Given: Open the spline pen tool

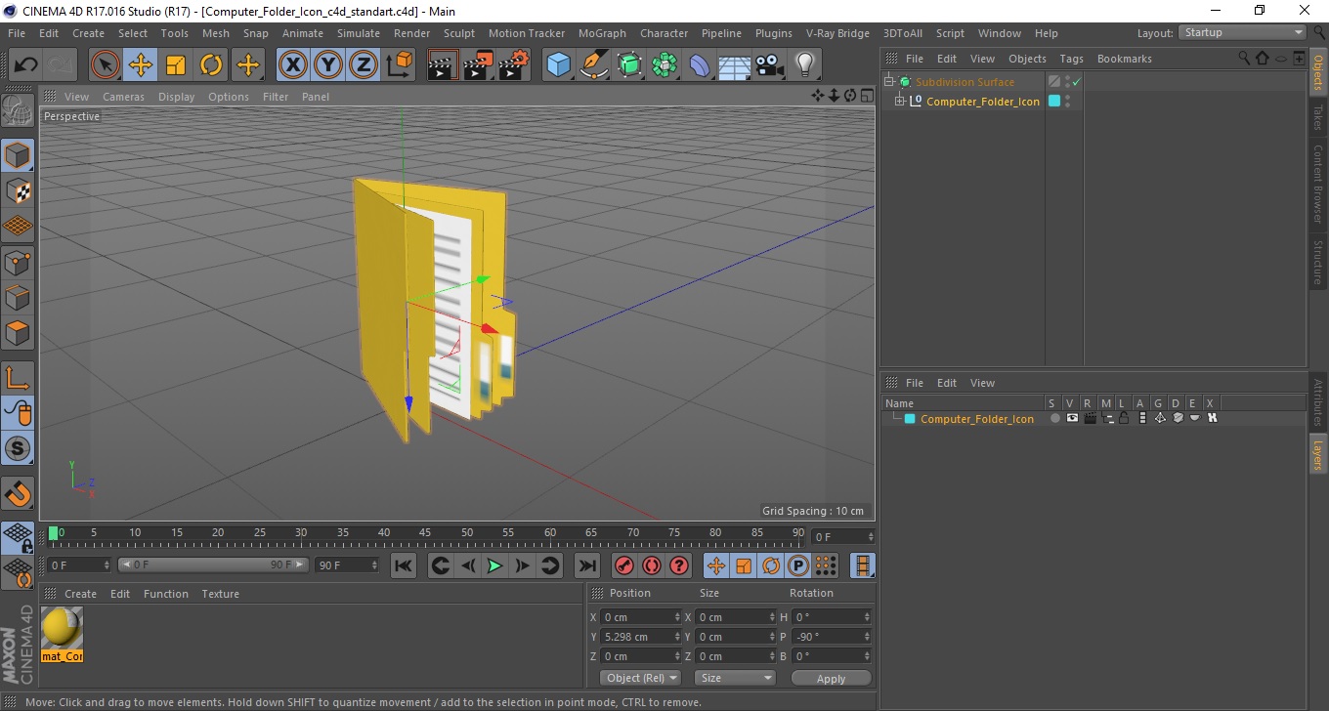Looking at the screenshot, I should 594,65.
